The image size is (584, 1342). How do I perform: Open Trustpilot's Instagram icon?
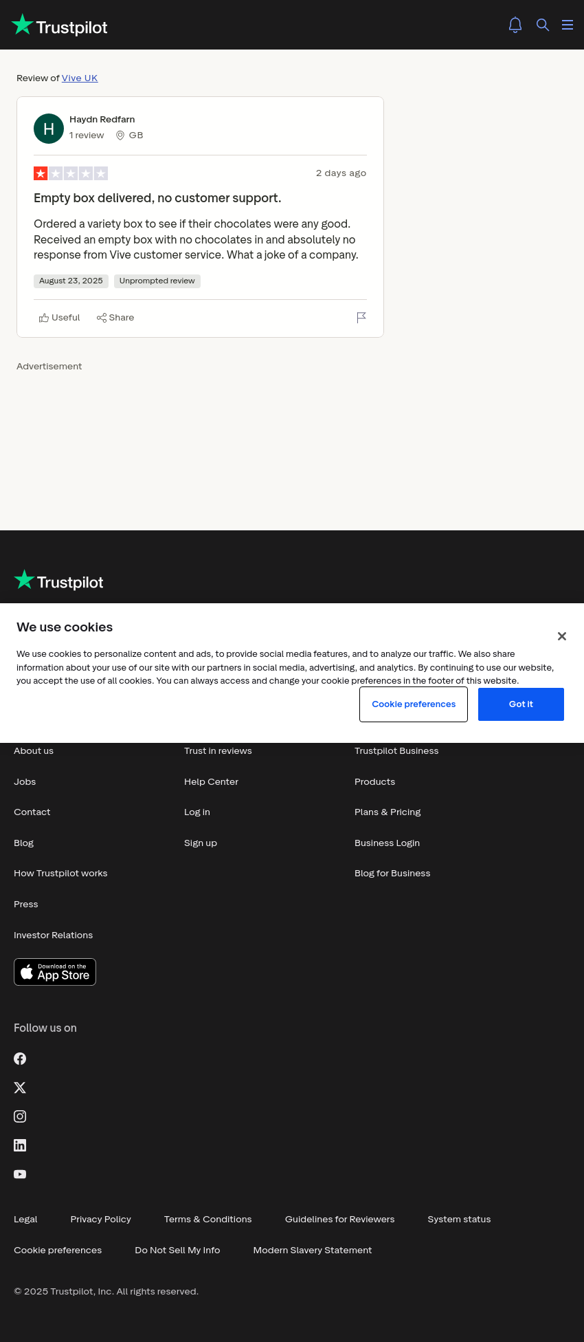click(20, 1116)
